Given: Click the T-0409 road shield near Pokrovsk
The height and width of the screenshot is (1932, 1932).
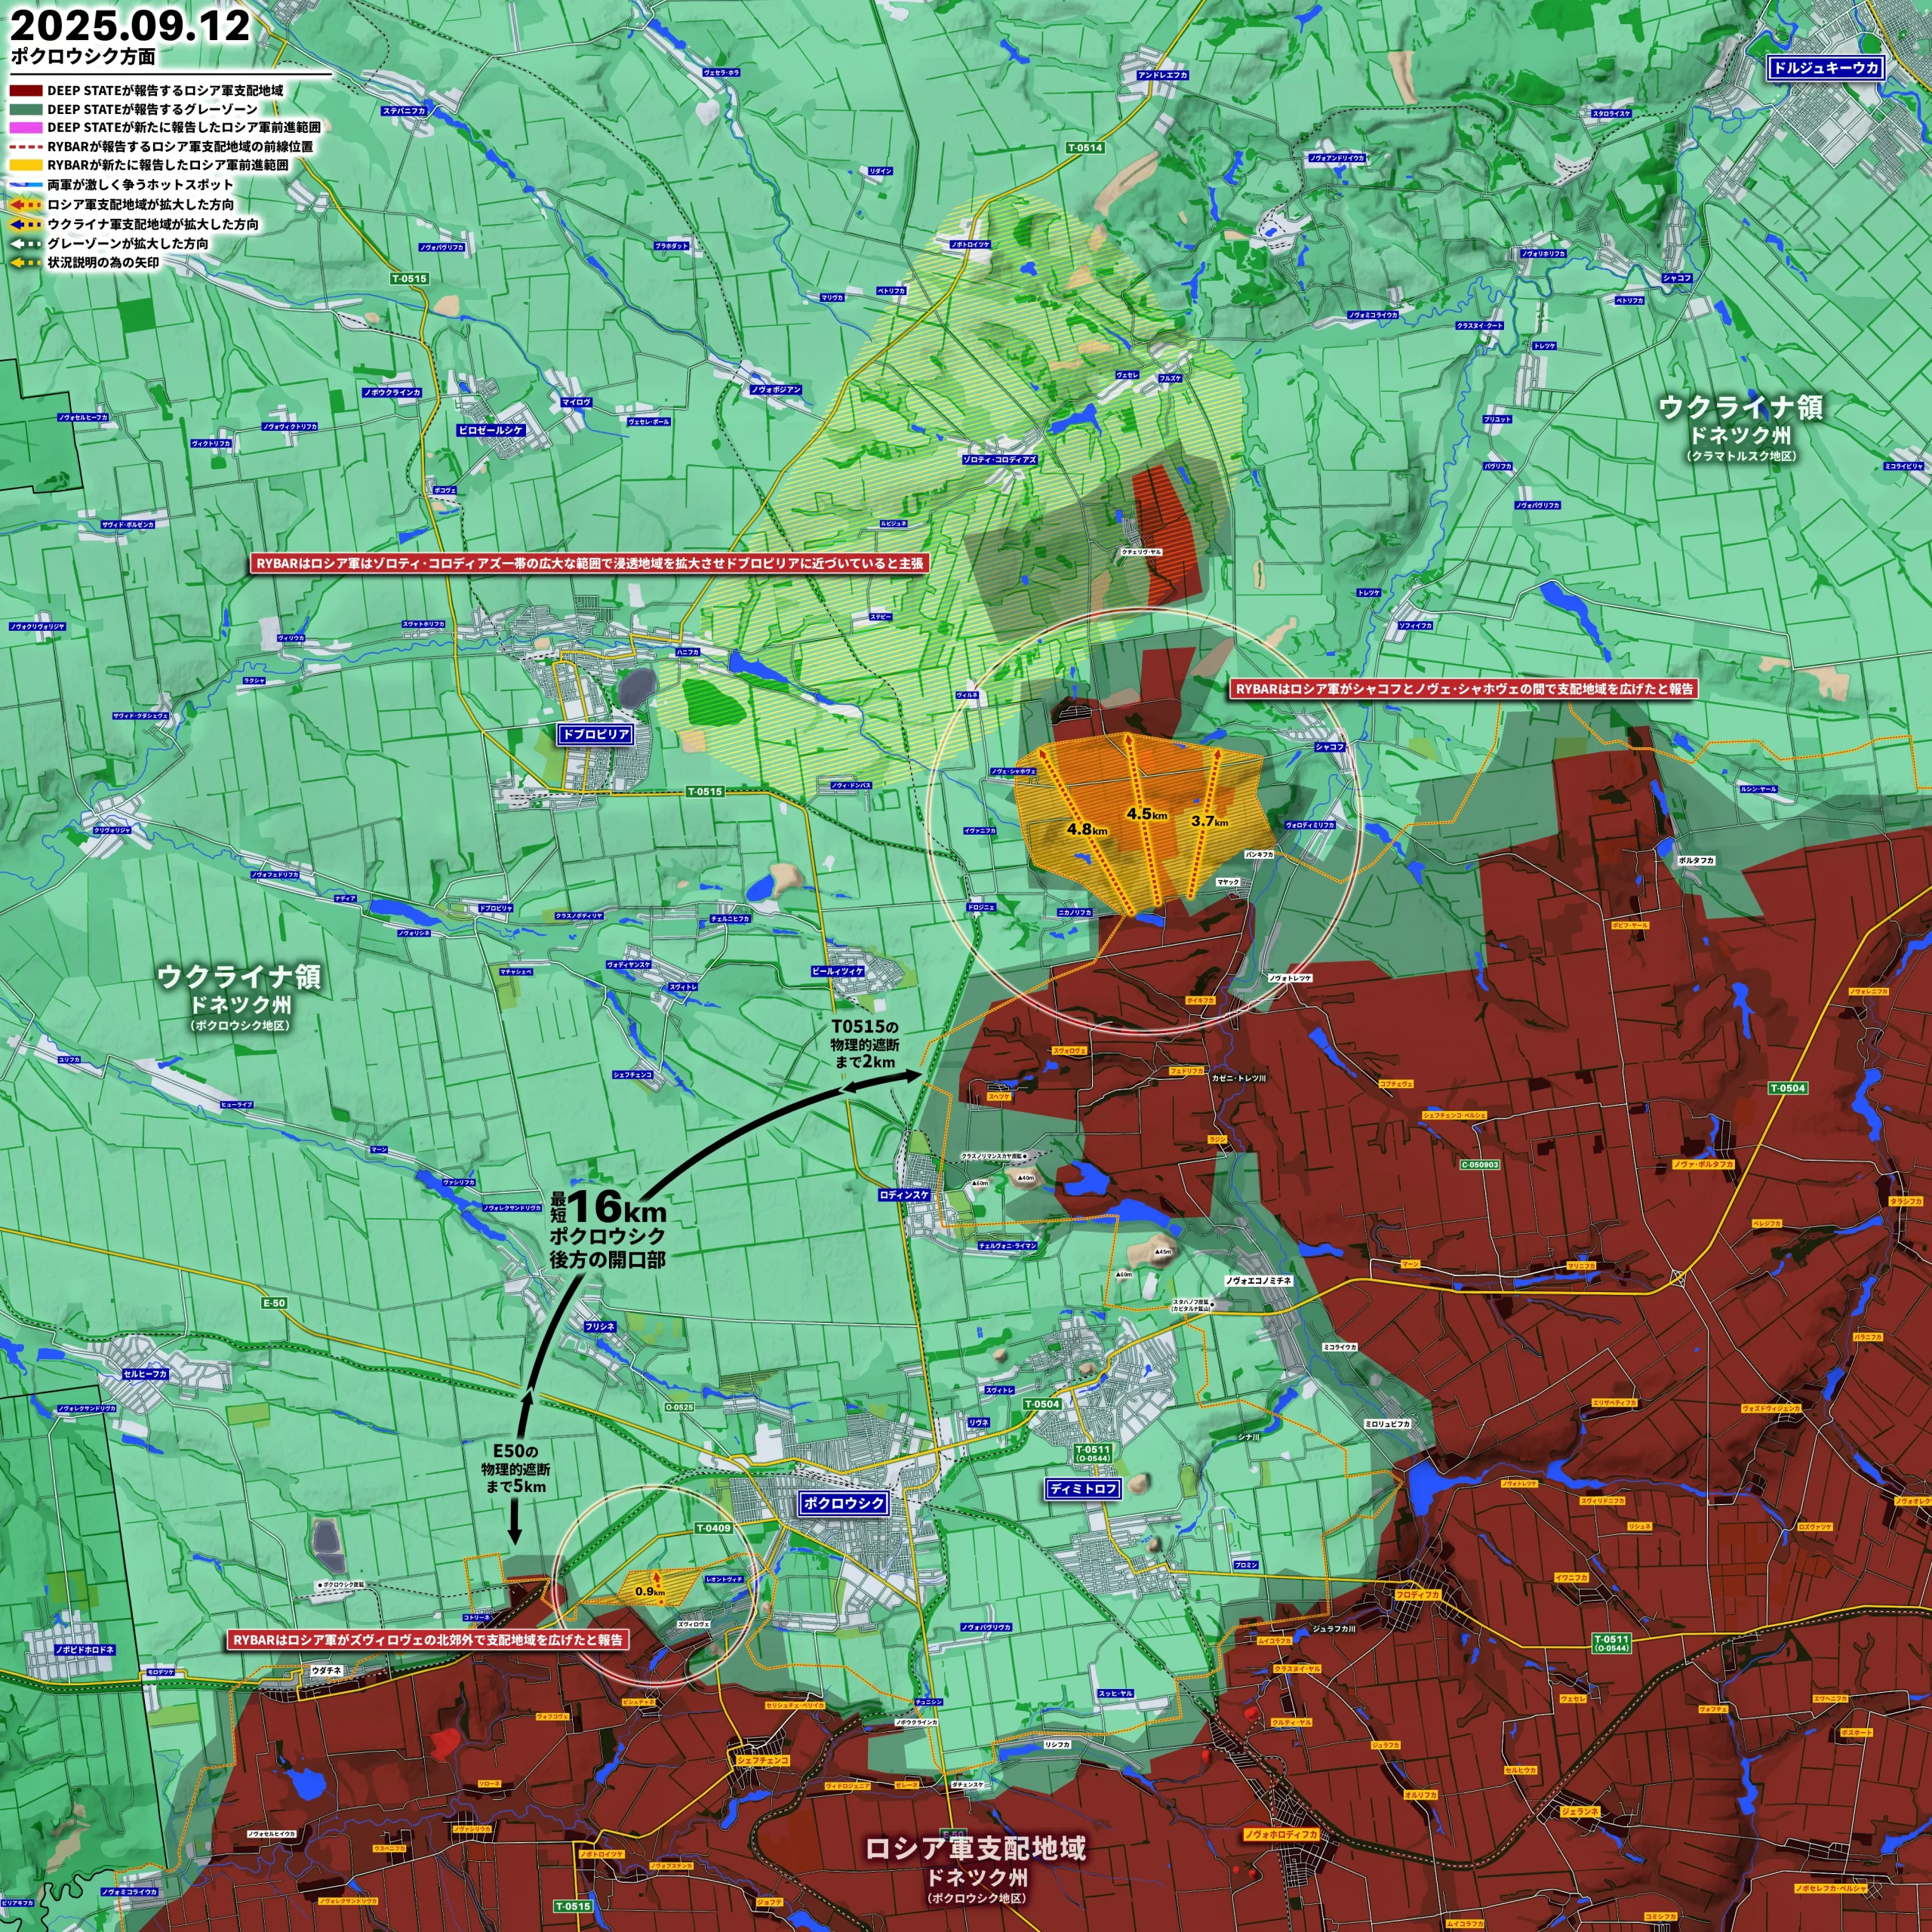Looking at the screenshot, I should click(713, 1528).
